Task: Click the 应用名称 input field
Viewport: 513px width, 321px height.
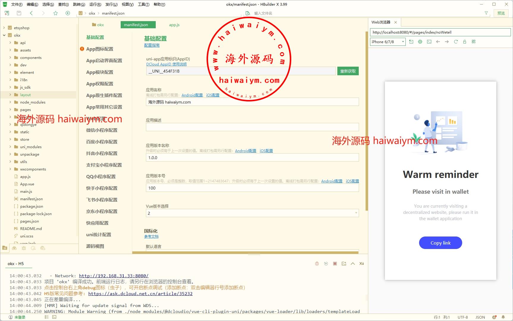Action: tap(252, 102)
